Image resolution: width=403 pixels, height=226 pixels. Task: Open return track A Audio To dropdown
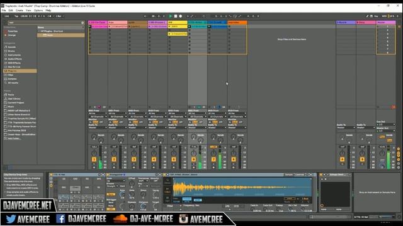pyautogui.click(x=346, y=127)
